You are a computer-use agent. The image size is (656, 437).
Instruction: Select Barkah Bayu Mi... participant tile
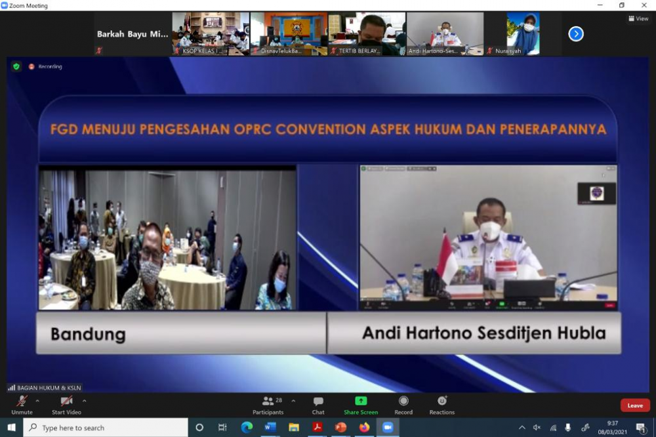point(133,34)
